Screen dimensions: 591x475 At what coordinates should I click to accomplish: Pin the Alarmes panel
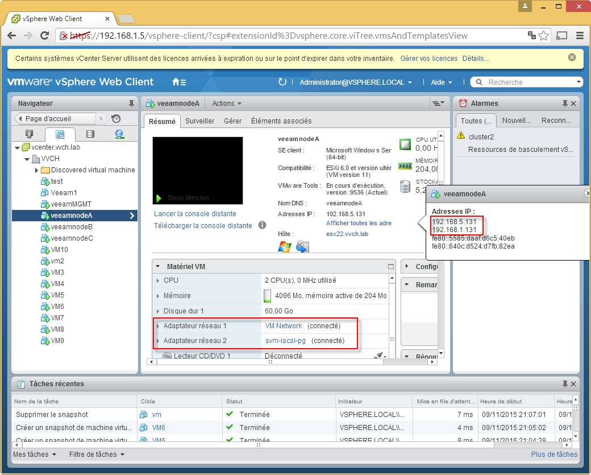point(565,104)
